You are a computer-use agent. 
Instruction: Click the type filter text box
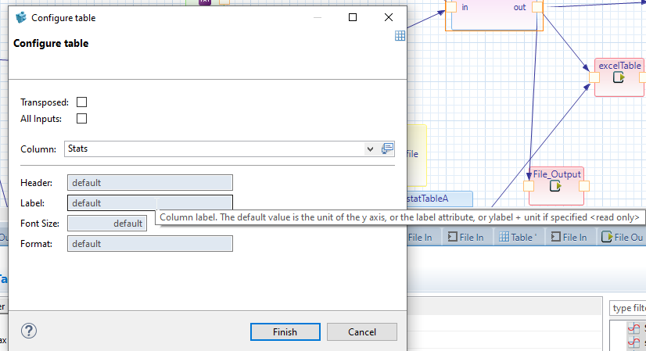tap(627, 308)
